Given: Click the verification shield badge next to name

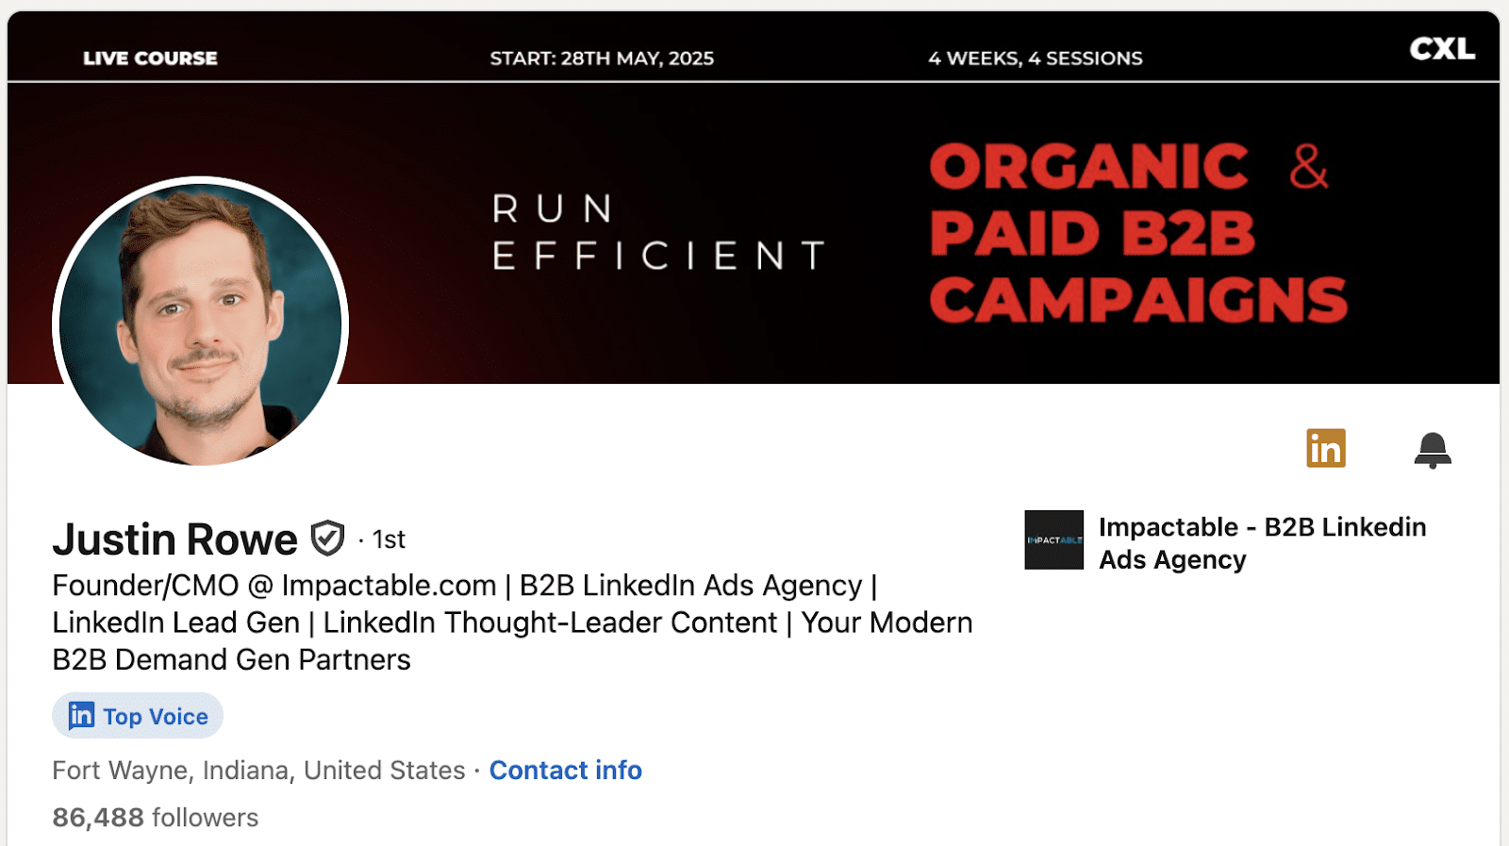Looking at the screenshot, I should 327,539.
